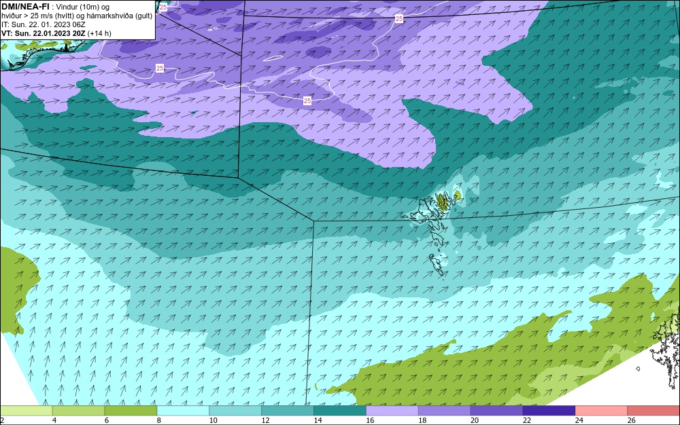680x425 pixels.
Task: Click the yellow gust patch on the Faroe Islands
Action: [441, 201]
